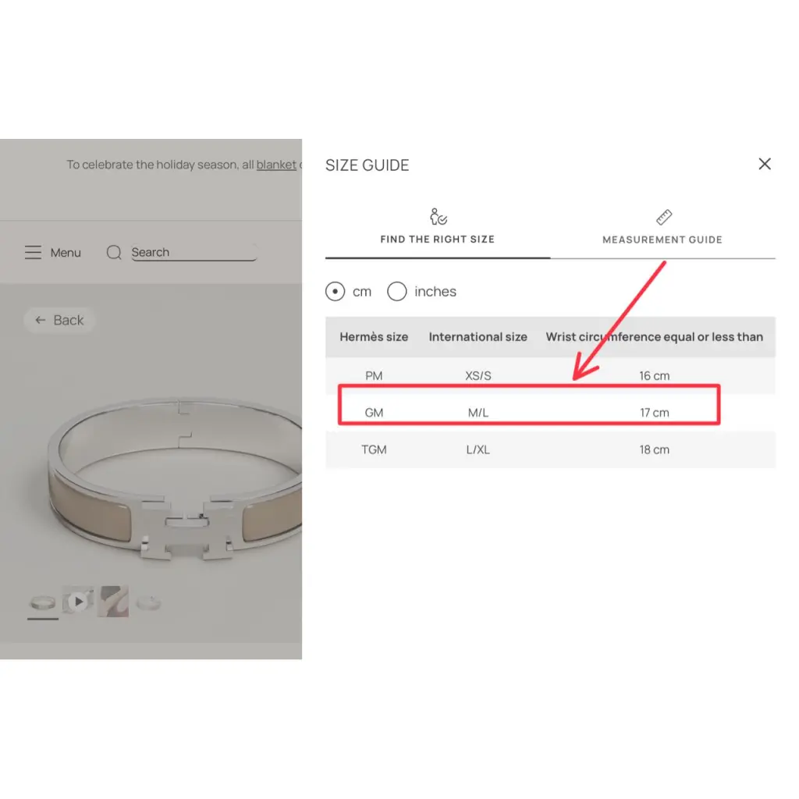Click the Find the Right Size person icon
The image size is (799, 799).
tap(438, 217)
